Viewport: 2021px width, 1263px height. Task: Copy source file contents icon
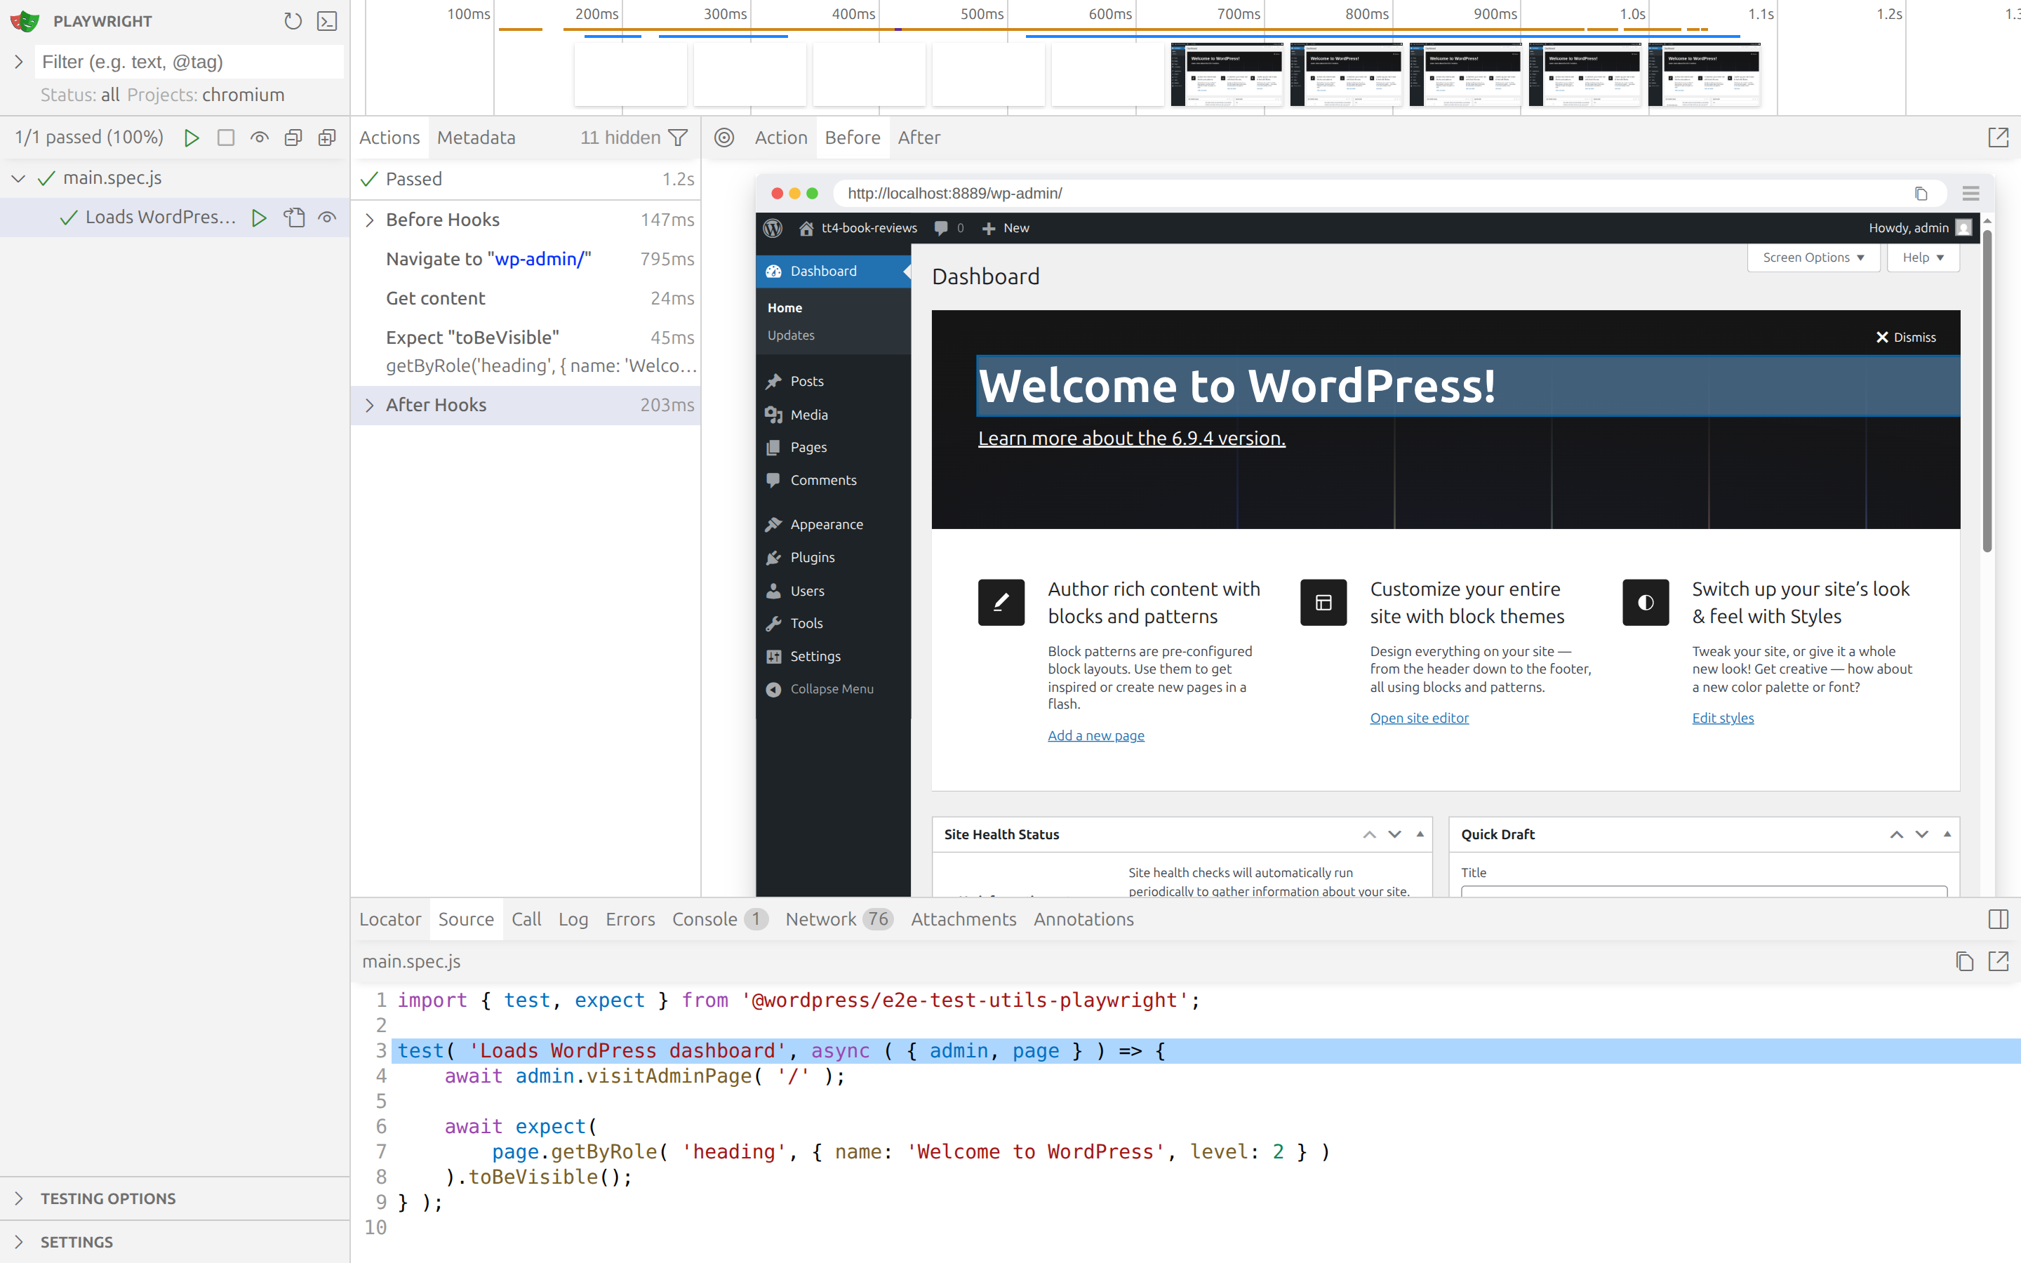click(x=1964, y=961)
